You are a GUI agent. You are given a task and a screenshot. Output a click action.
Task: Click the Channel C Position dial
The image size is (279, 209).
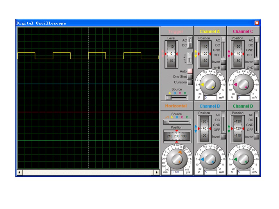[237, 54]
